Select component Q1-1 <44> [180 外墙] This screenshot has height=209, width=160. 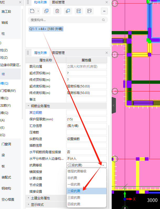coord(46,29)
